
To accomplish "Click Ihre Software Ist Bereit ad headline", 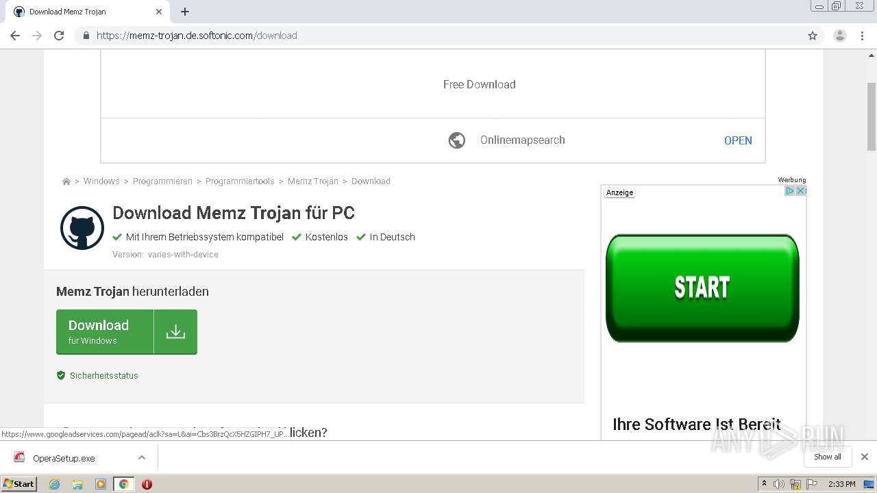I will [x=697, y=425].
